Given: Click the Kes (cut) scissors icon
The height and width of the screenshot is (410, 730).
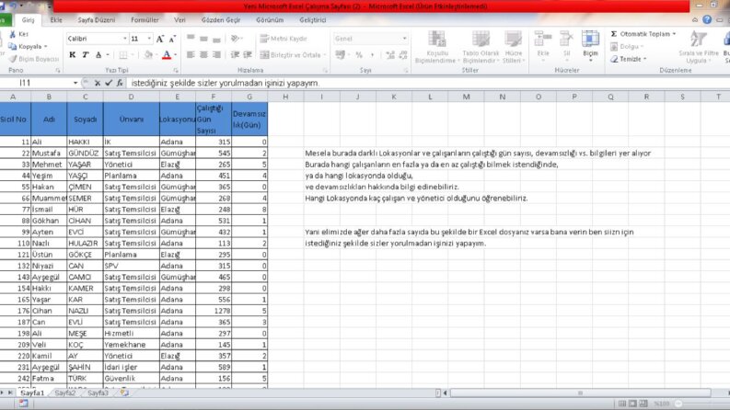Looking at the screenshot, I should pos(13,34).
